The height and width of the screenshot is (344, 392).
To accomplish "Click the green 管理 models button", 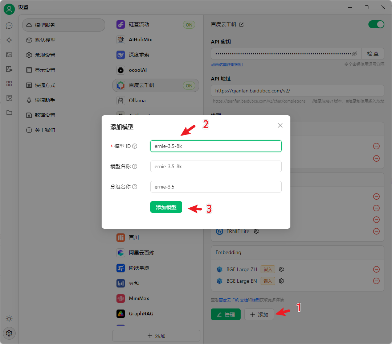I will click(x=225, y=314).
